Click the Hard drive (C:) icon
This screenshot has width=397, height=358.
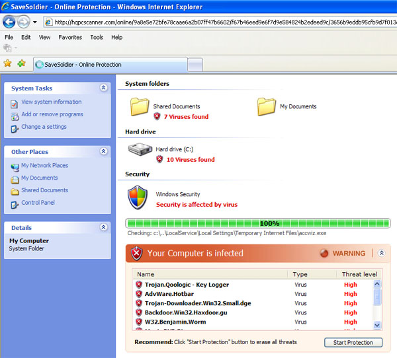coord(140,149)
